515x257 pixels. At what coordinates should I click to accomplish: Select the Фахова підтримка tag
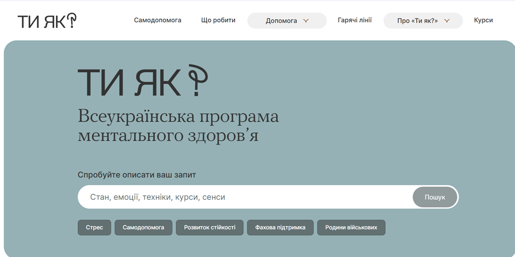pos(280,228)
